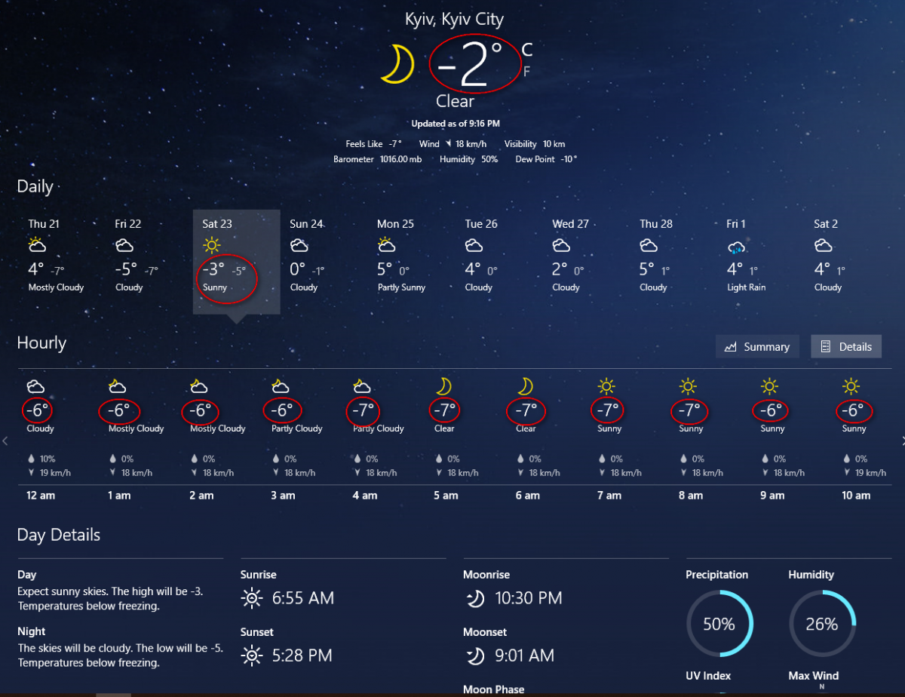Screen dimensions: 905x697
Task: Click the Humidity 50% reading in current conditions
Action: (x=469, y=159)
